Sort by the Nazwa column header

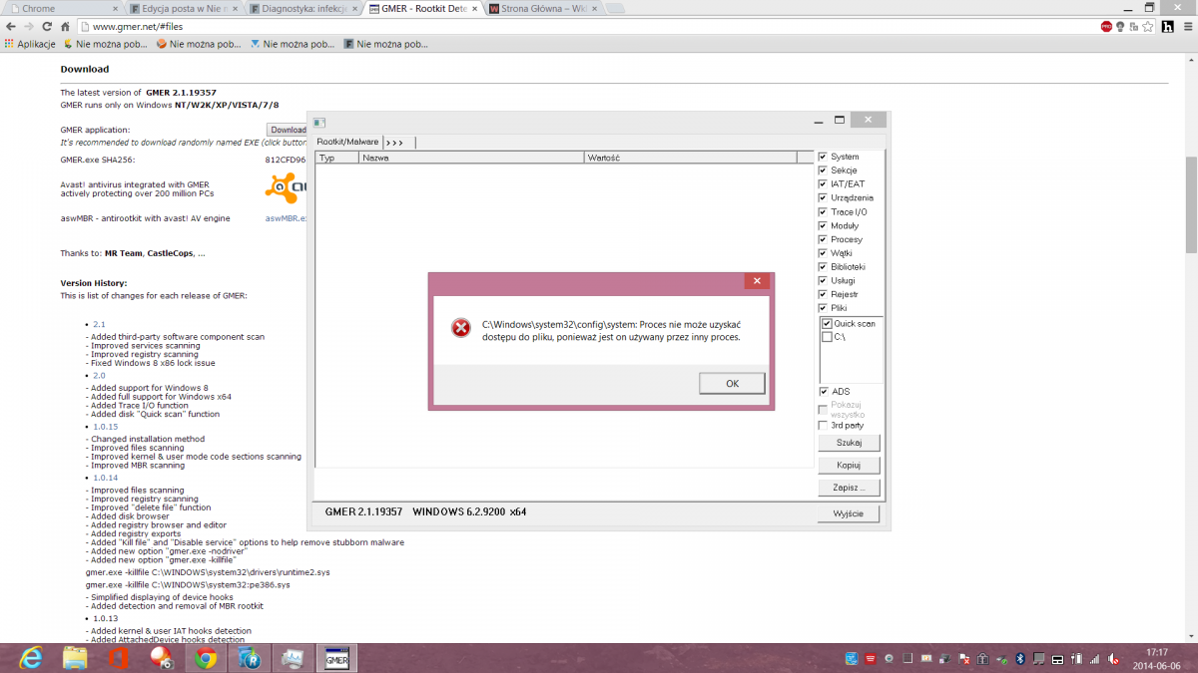click(x=471, y=158)
